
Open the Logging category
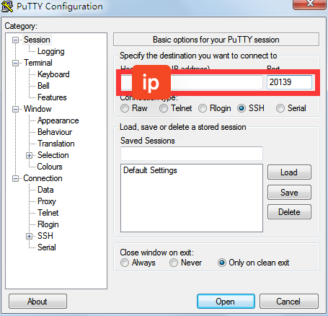point(51,51)
